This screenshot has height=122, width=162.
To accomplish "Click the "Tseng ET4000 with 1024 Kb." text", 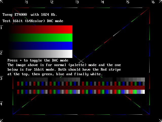I will (x=30, y=15).
